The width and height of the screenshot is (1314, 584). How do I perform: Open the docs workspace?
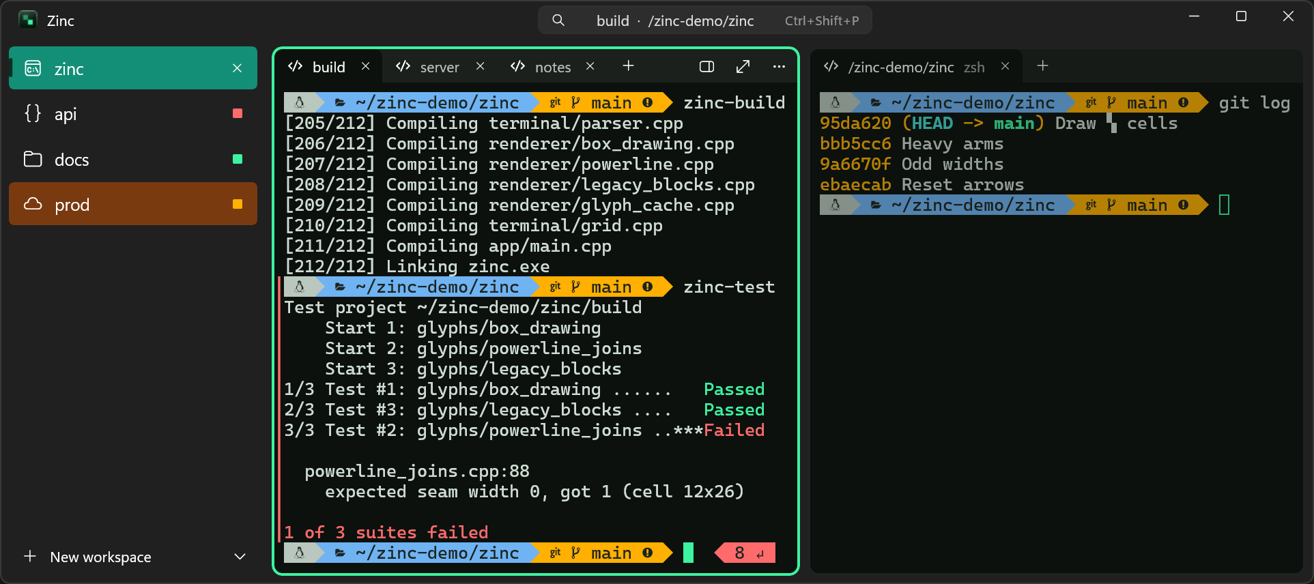[133, 160]
